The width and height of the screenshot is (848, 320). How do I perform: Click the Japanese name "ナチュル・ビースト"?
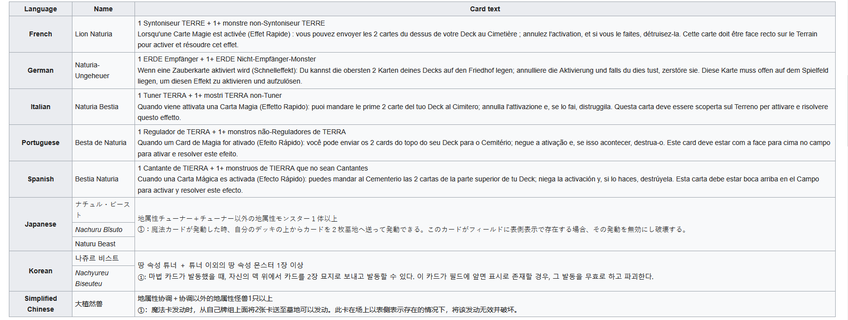102,209
